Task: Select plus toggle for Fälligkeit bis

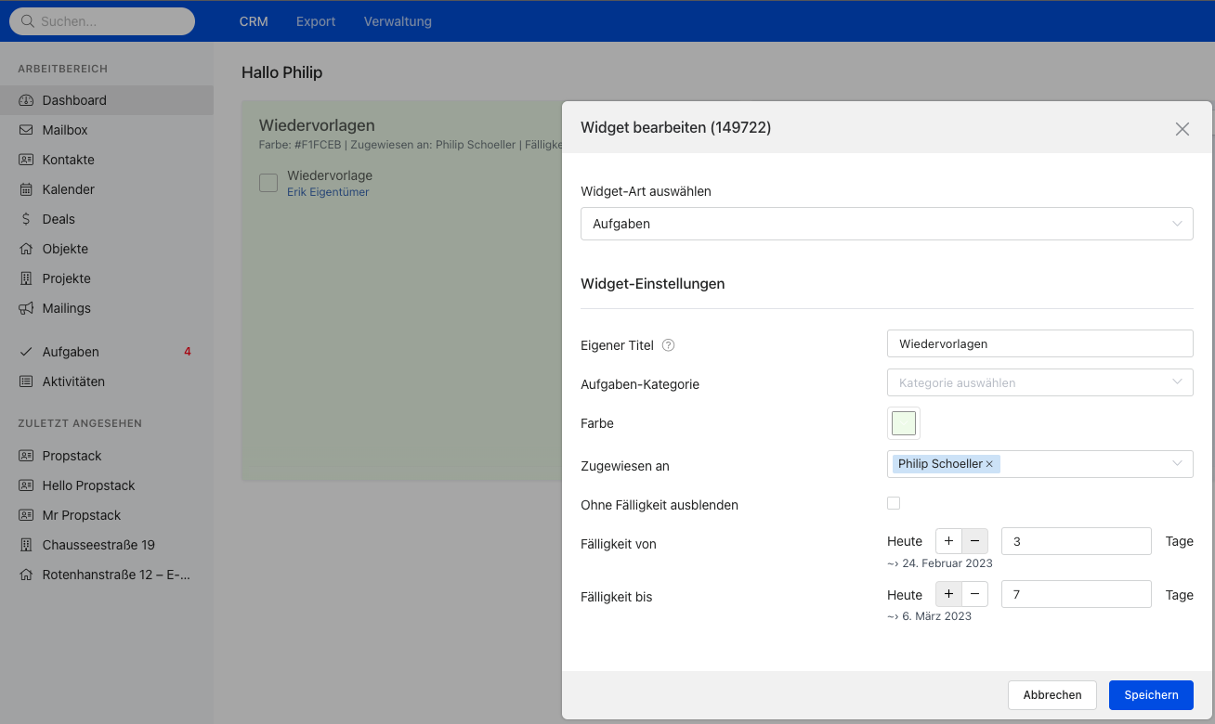Action: click(x=947, y=594)
